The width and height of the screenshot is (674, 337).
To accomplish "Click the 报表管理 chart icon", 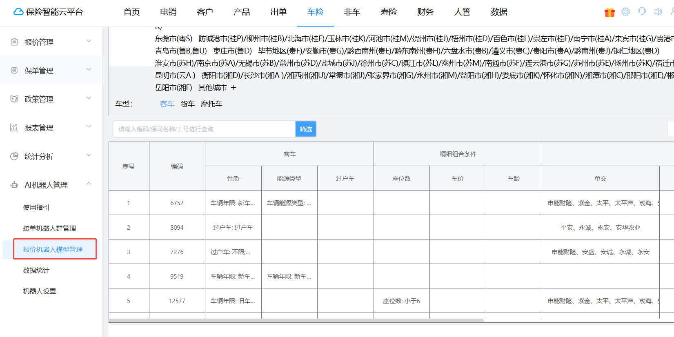I will (14, 127).
